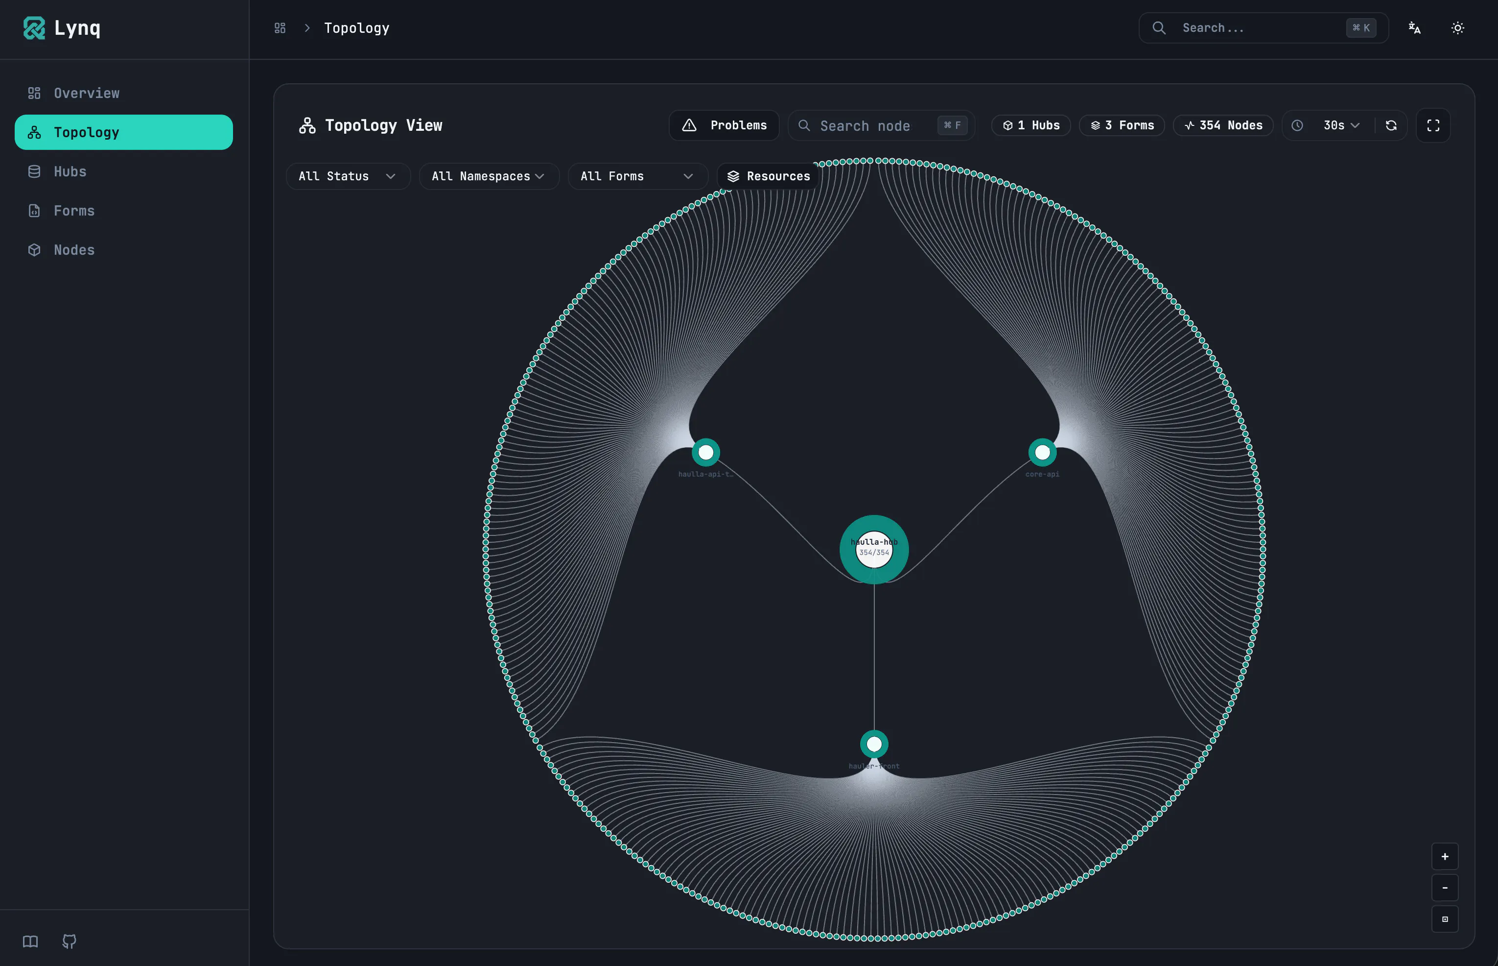Click the Lynq logo icon
This screenshot has width=1498, height=966.
coord(34,28)
